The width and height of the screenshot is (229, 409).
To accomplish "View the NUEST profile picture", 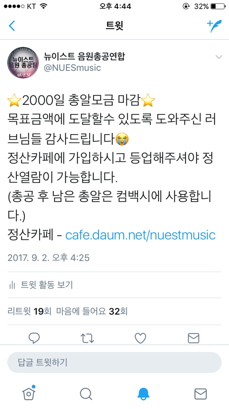I will [23, 63].
